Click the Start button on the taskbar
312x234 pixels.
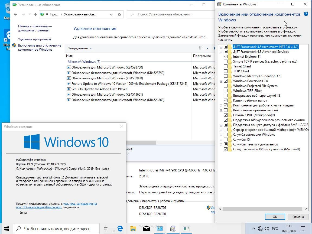tap(6, 229)
